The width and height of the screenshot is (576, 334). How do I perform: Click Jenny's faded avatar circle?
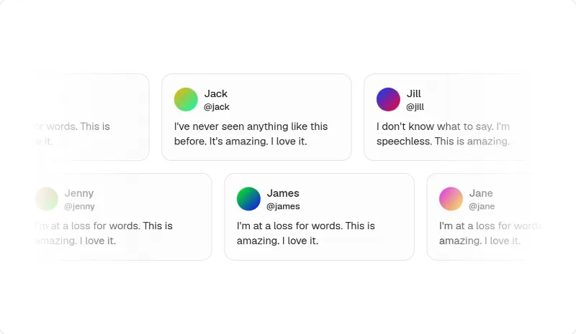tap(47, 199)
